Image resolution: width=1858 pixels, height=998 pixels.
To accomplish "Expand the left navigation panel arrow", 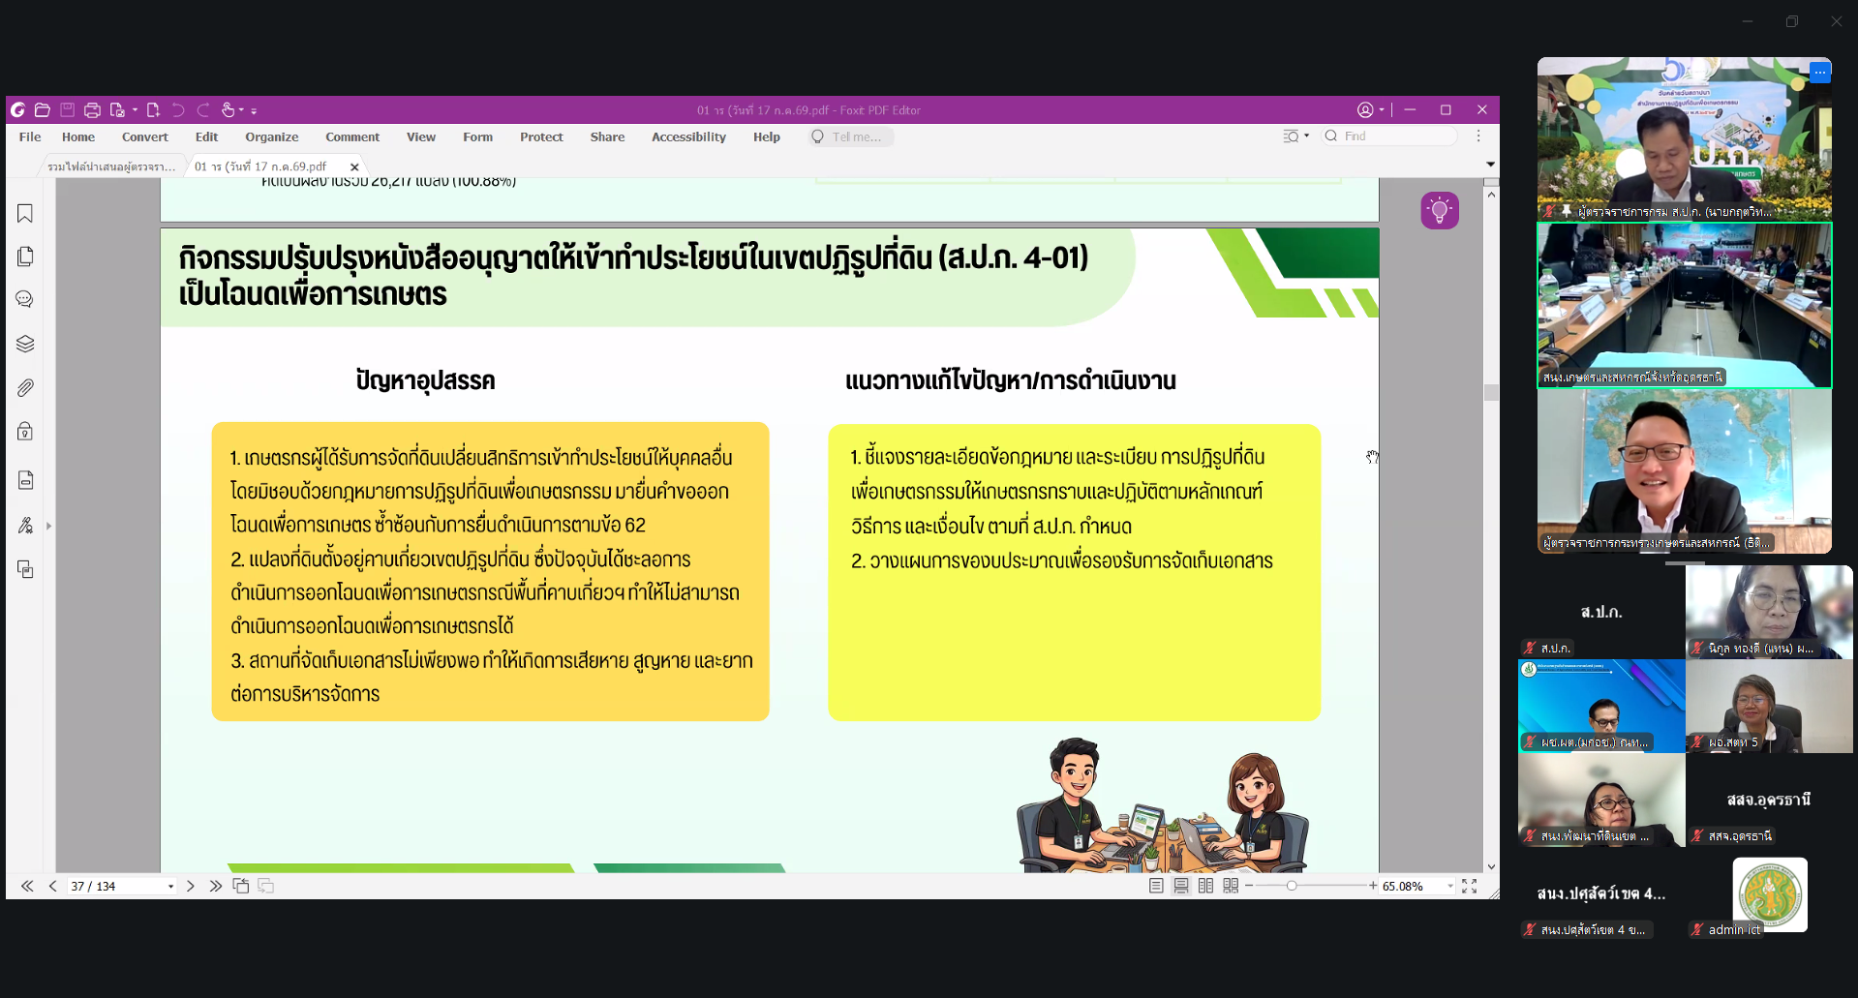I will (48, 526).
